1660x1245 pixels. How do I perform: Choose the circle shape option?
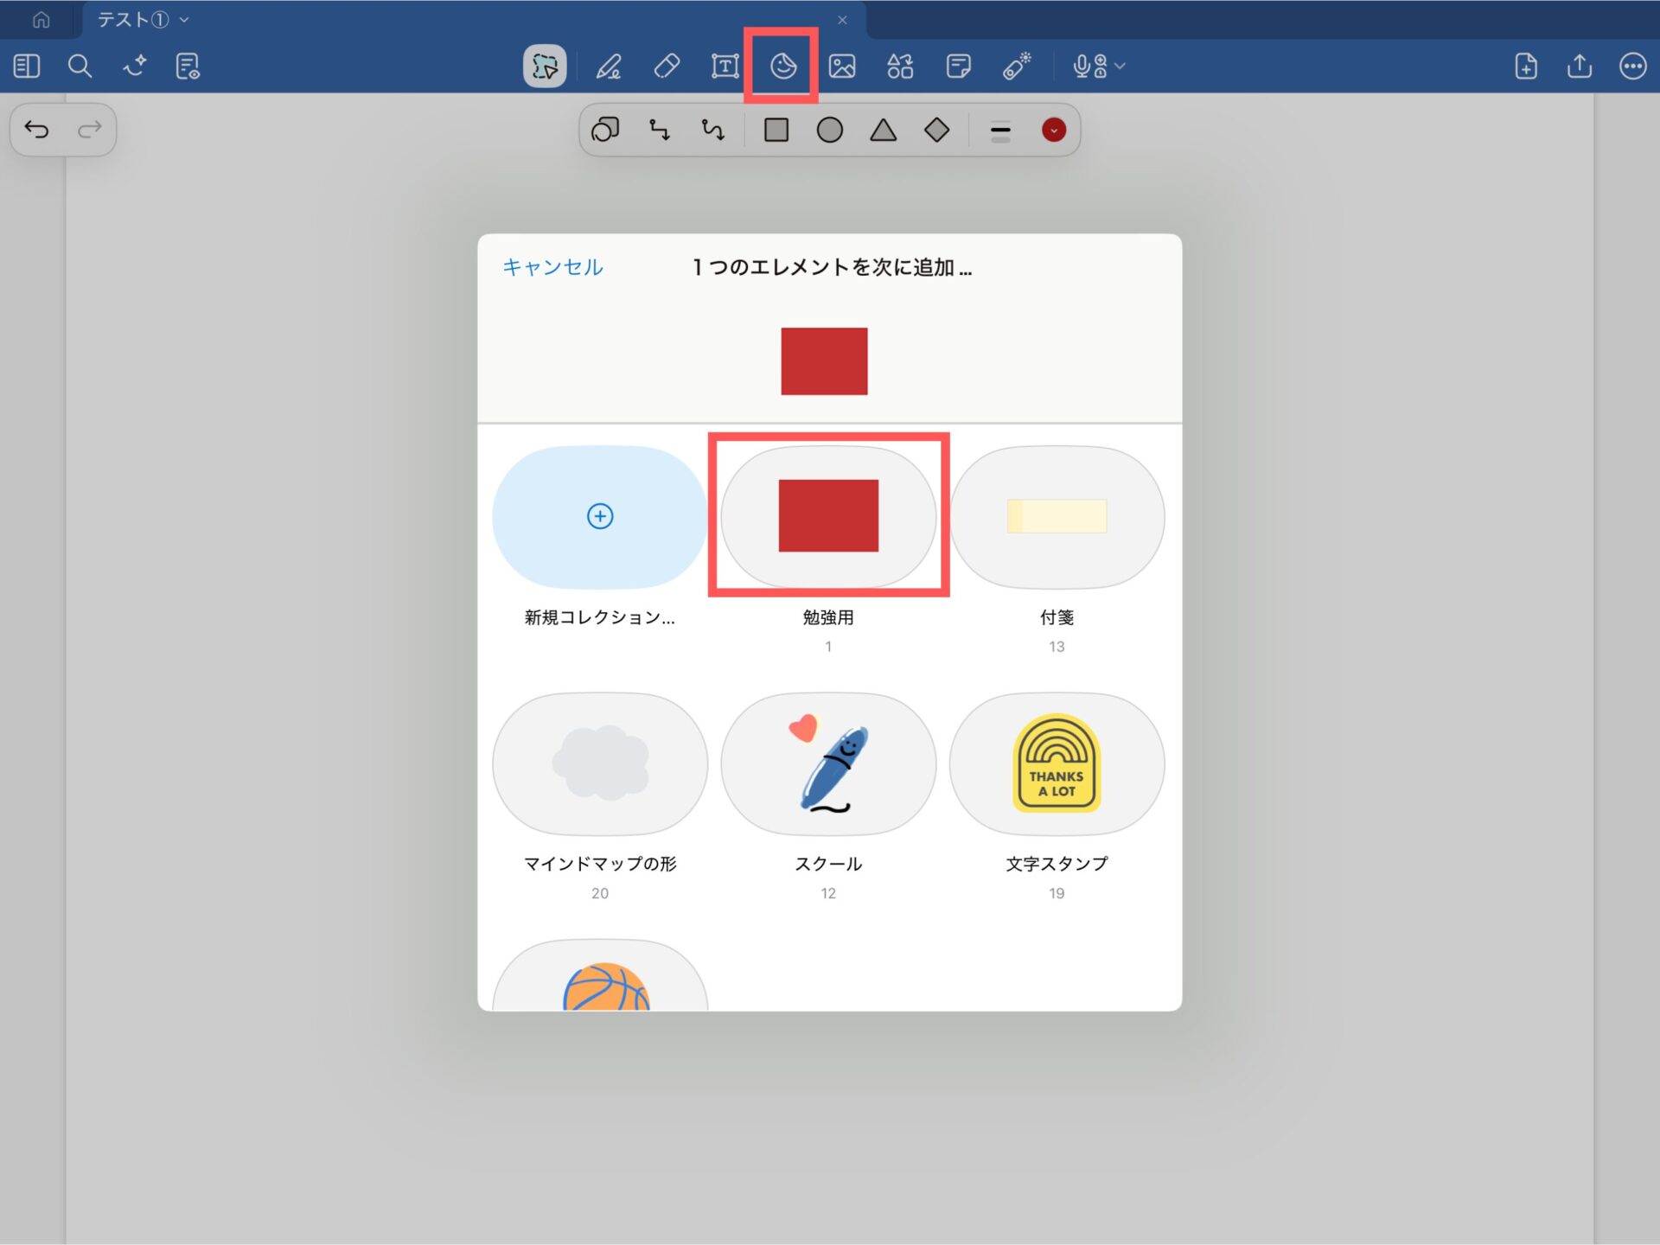point(830,131)
